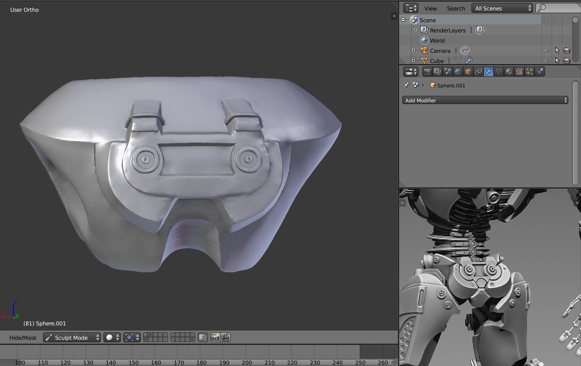The image size is (581, 366).
Task: Open the Sculpt Mode selector dropdown
Action: (72, 337)
